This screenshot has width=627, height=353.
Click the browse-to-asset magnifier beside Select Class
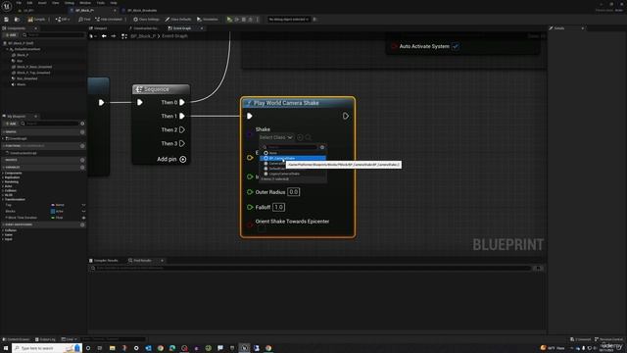coord(309,137)
